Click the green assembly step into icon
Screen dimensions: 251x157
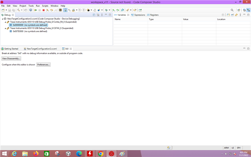pos(113,10)
